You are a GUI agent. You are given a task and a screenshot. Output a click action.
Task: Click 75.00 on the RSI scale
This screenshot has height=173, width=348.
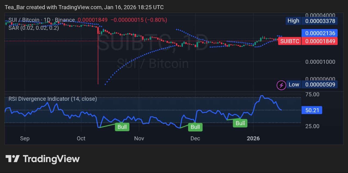pos(312,95)
